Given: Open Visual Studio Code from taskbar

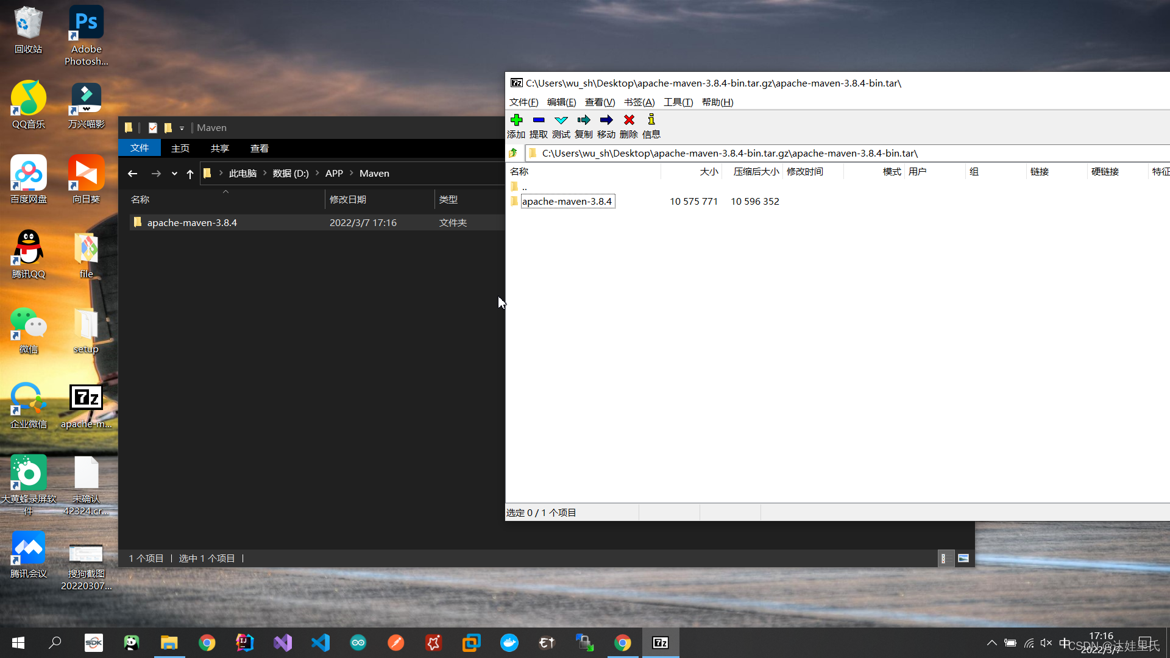Looking at the screenshot, I should tap(321, 643).
